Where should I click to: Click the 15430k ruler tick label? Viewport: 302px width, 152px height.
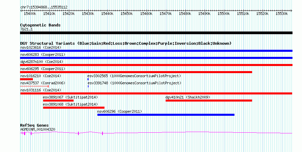88,14
